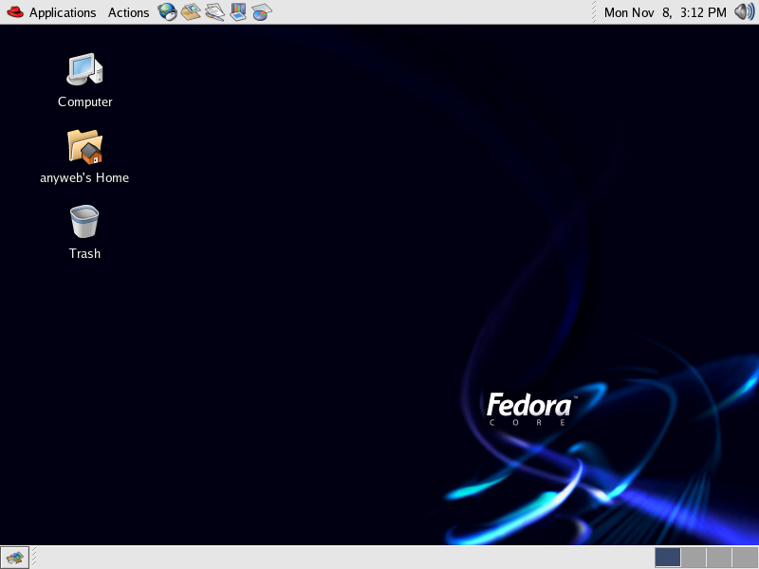Switch to the fourth workspace in the pager
This screenshot has width=759, height=569.
coord(745,558)
